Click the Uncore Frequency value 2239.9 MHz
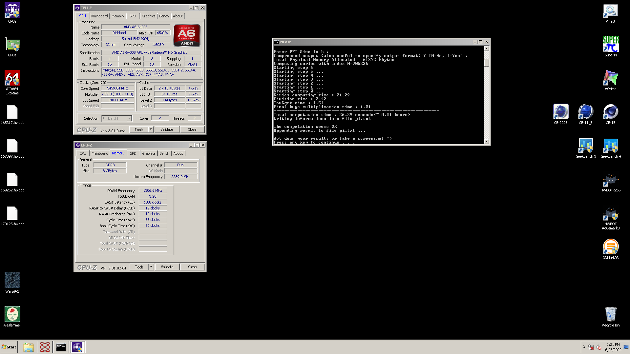The width and height of the screenshot is (630, 354). [x=181, y=177]
